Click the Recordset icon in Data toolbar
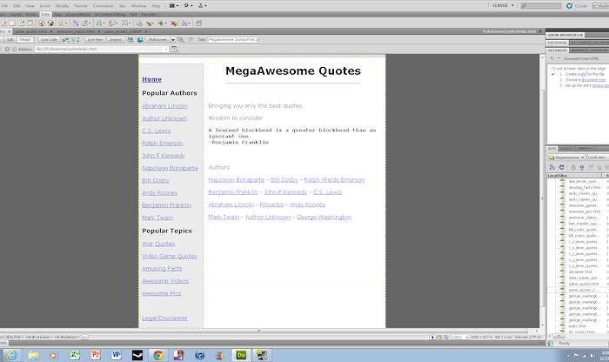Viewport: 609px width, 362px height. tap(42, 23)
